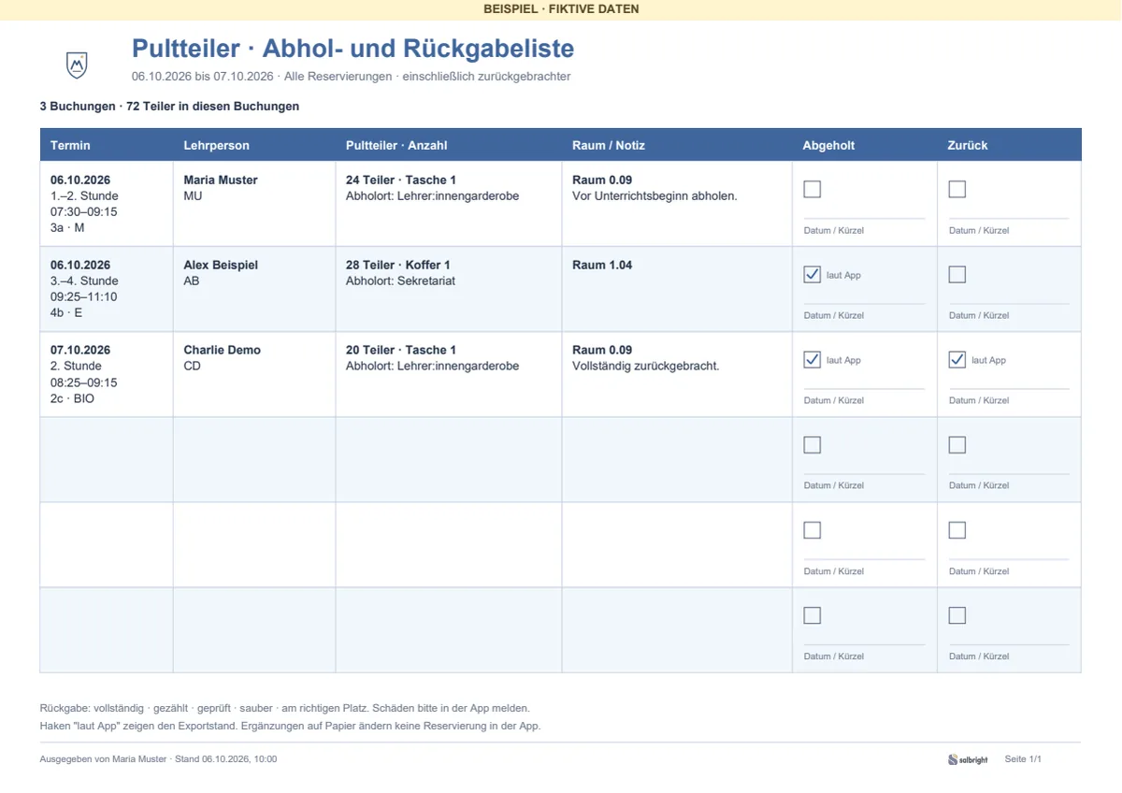Click class label 3a · M

coord(67,228)
